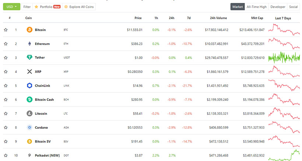Favorite XRP with its star
The height and width of the screenshot is (161, 302).
tap(6, 72)
